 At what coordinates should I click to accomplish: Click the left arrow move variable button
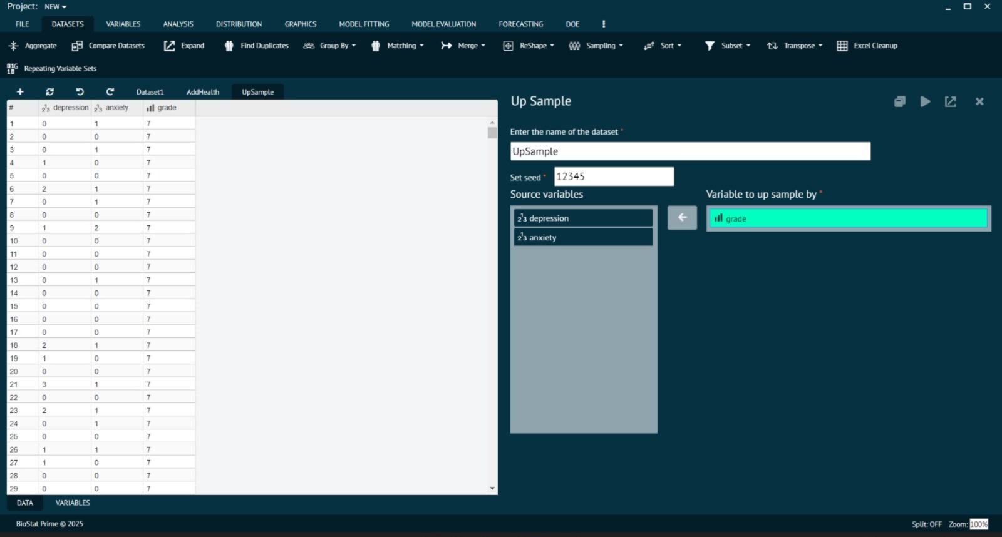click(x=682, y=218)
